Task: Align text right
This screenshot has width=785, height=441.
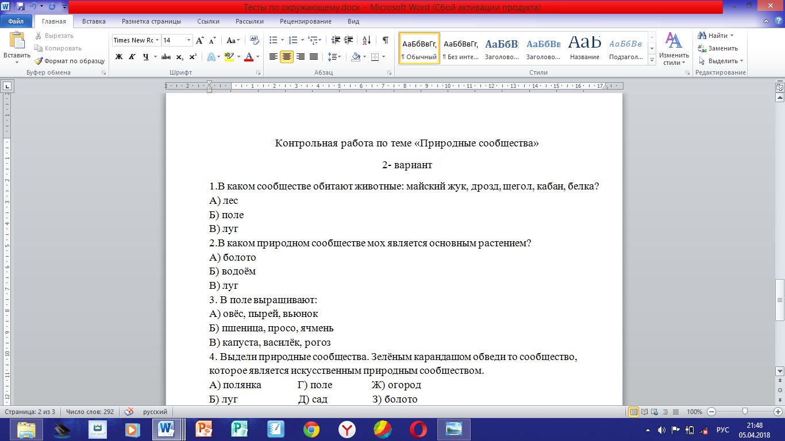Action: click(x=300, y=57)
